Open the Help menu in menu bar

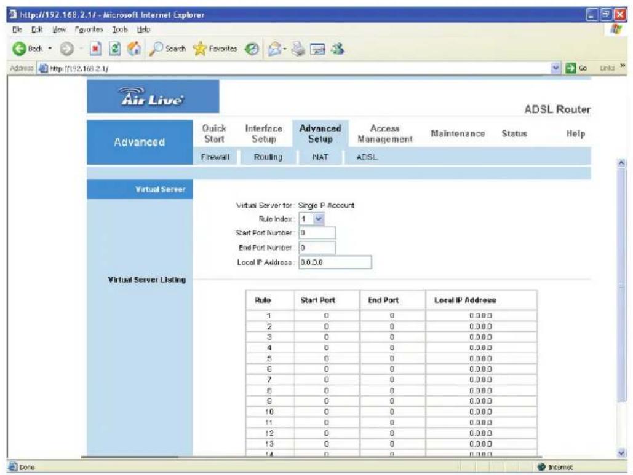pos(143,29)
